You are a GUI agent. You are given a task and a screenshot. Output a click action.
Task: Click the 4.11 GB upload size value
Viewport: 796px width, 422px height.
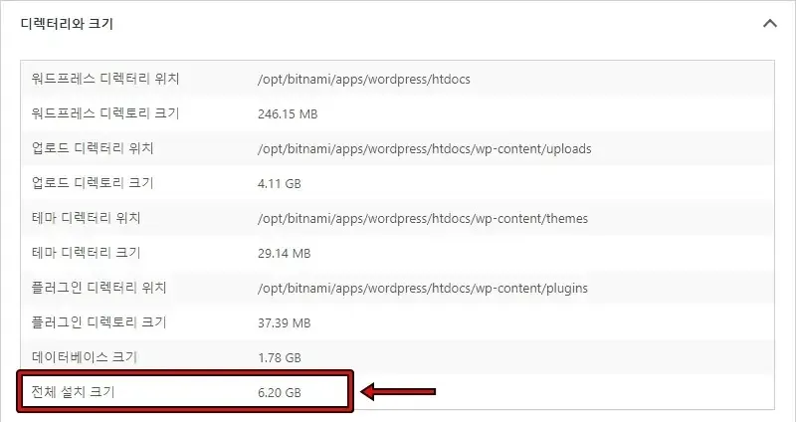[x=280, y=183]
